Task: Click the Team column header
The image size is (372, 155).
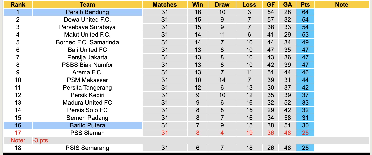Action: tap(87, 5)
